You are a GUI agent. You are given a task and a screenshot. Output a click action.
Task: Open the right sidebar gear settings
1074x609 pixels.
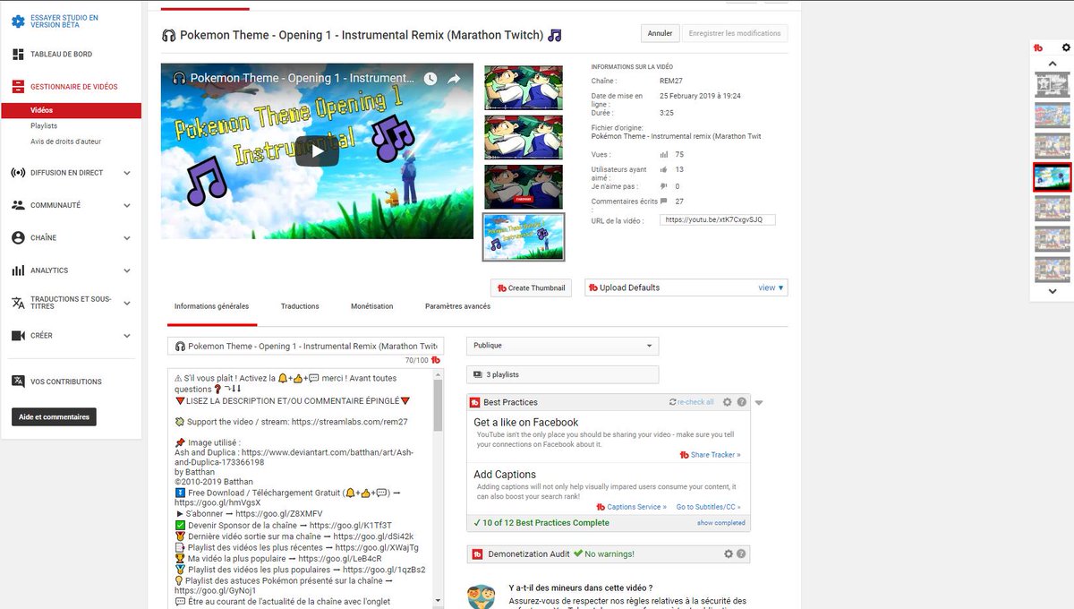[x=1066, y=47]
